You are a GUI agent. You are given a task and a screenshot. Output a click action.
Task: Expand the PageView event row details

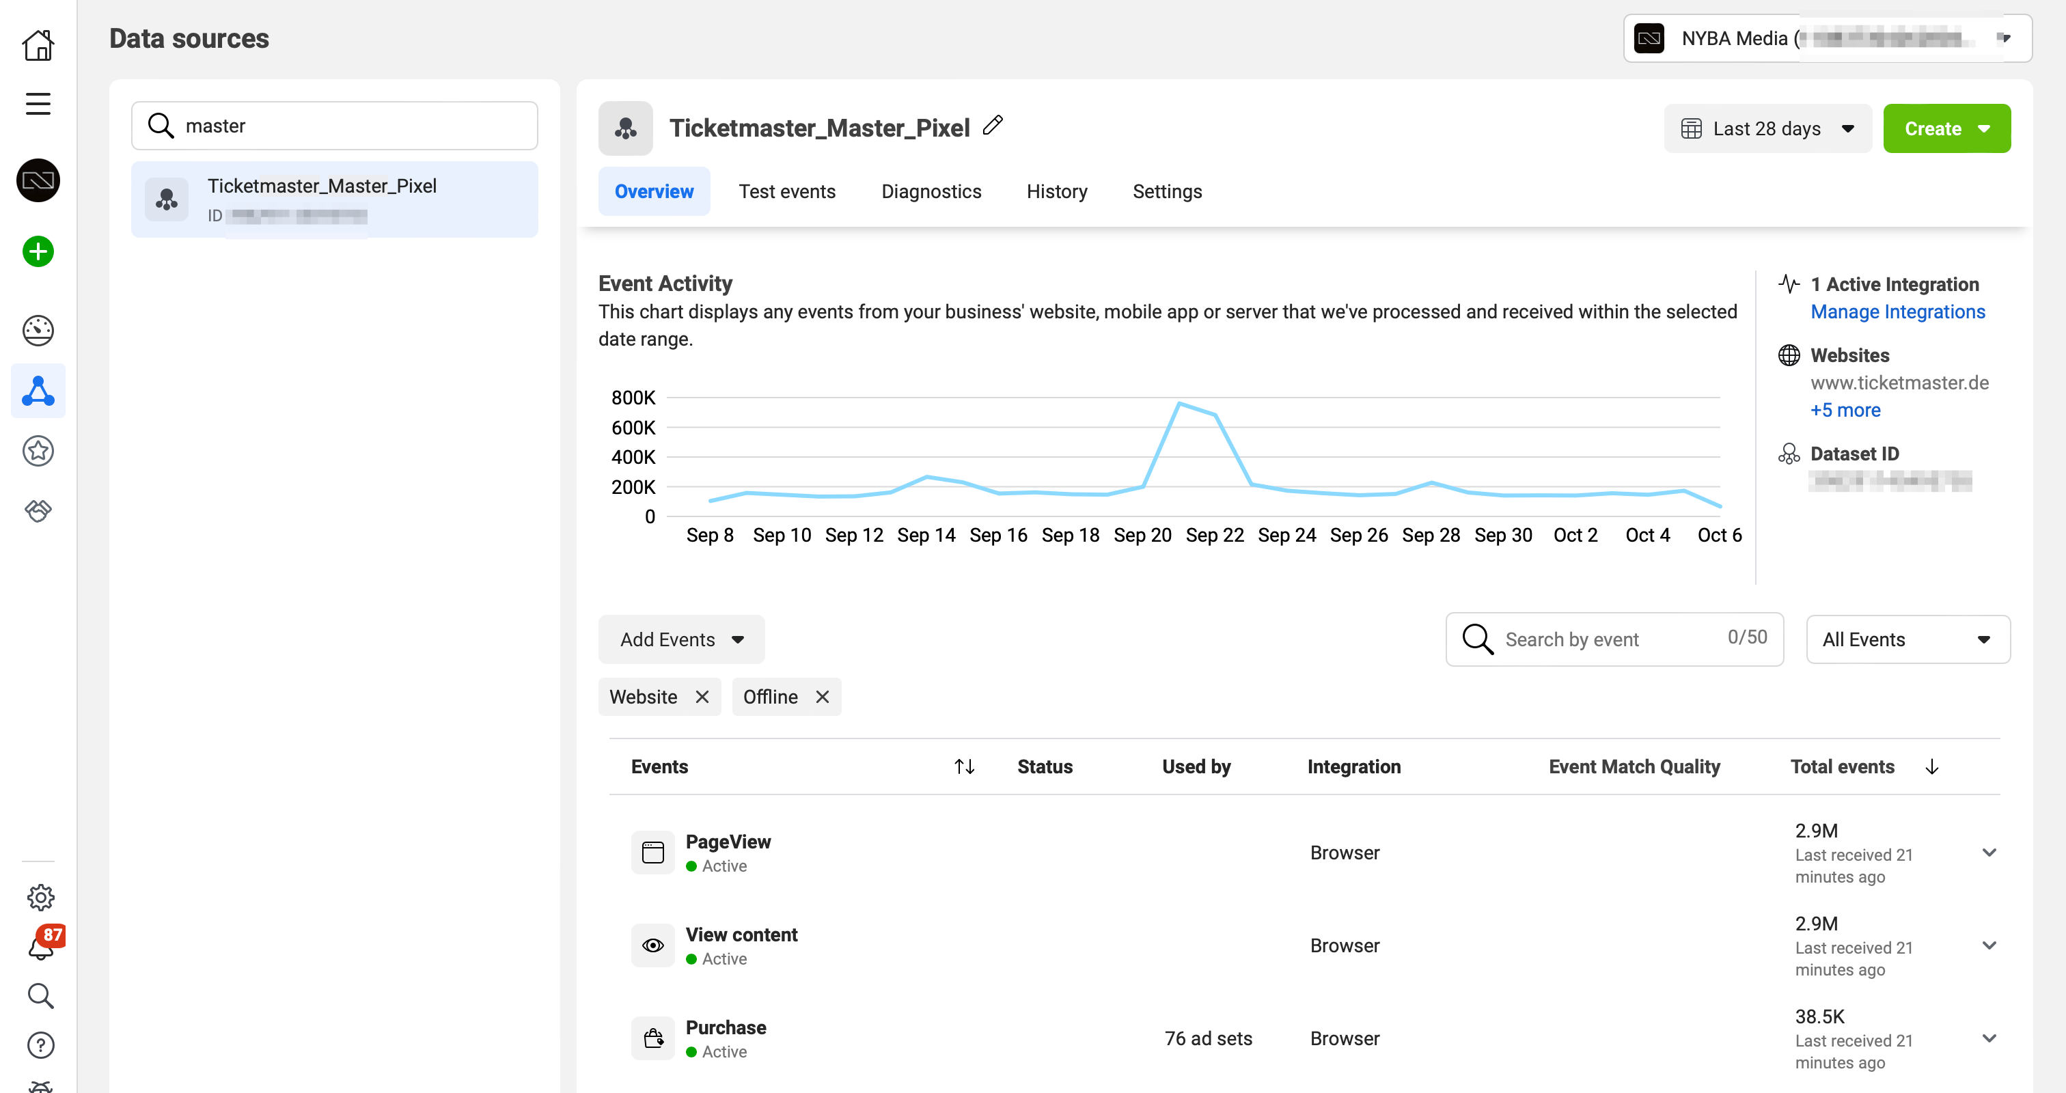click(x=1989, y=853)
